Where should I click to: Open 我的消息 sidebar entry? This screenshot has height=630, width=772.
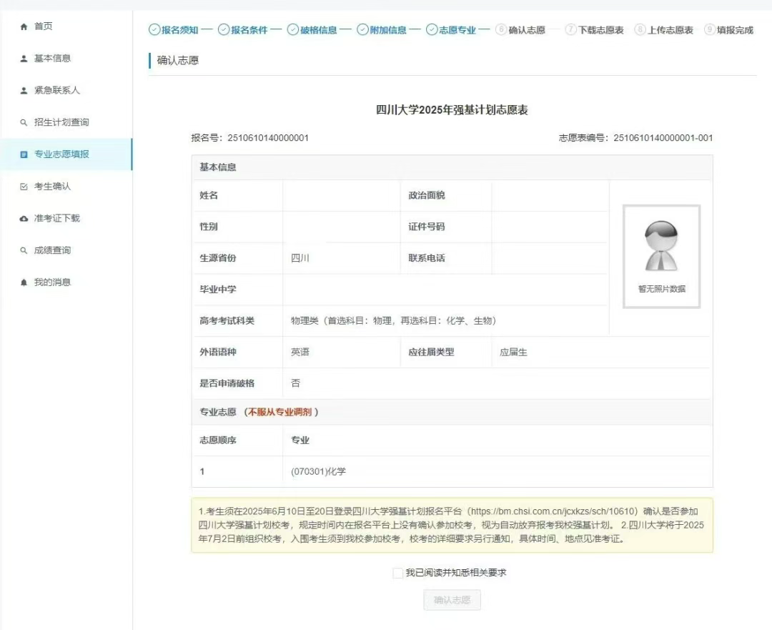click(x=66, y=282)
